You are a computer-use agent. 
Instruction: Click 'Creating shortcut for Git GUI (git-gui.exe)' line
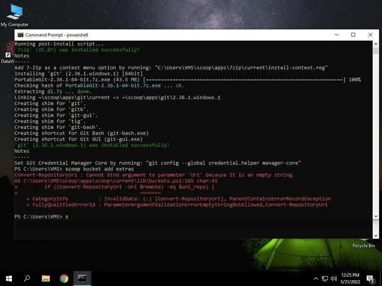[x=78, y=139]
